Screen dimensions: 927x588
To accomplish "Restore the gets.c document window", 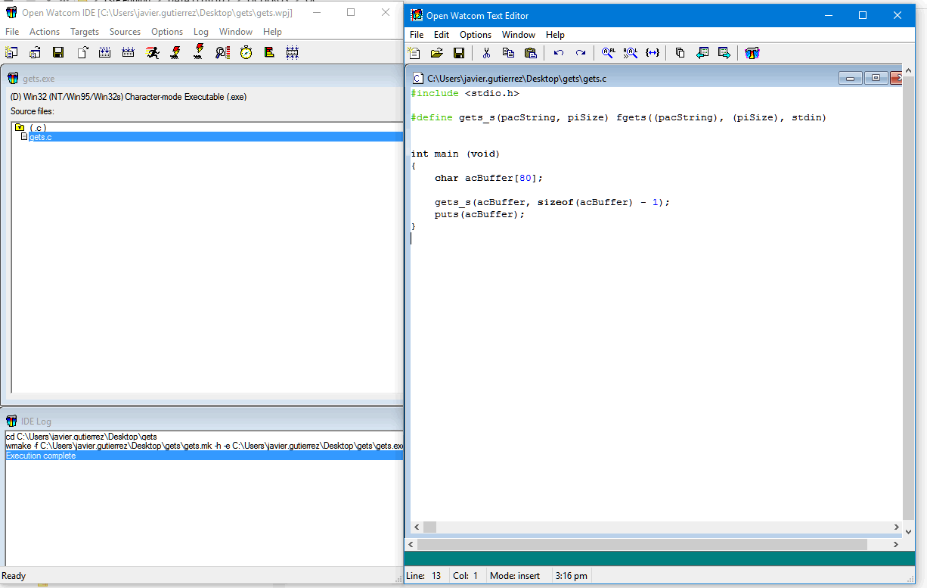I will 876,78.
